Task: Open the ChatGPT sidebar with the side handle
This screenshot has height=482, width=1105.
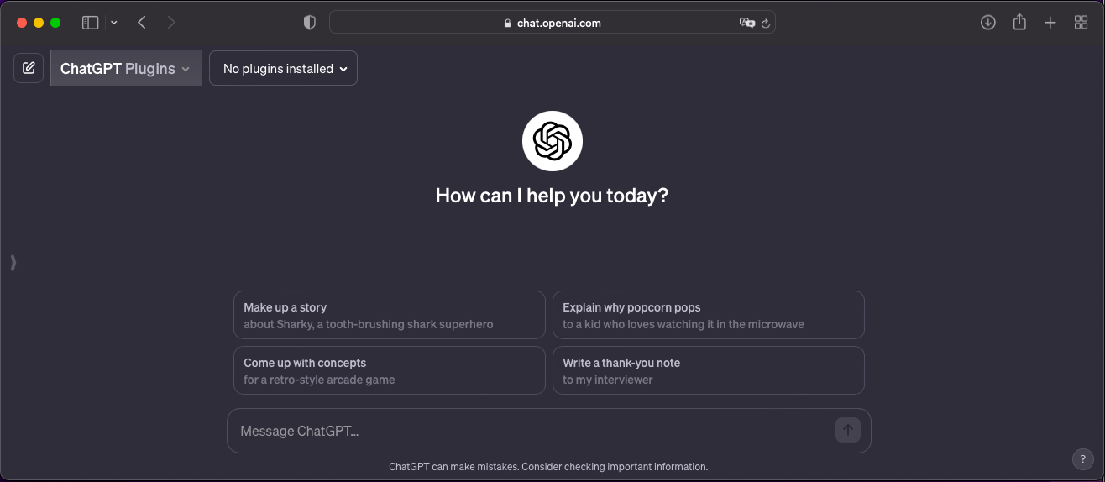Action: click(x=13, y=263)
